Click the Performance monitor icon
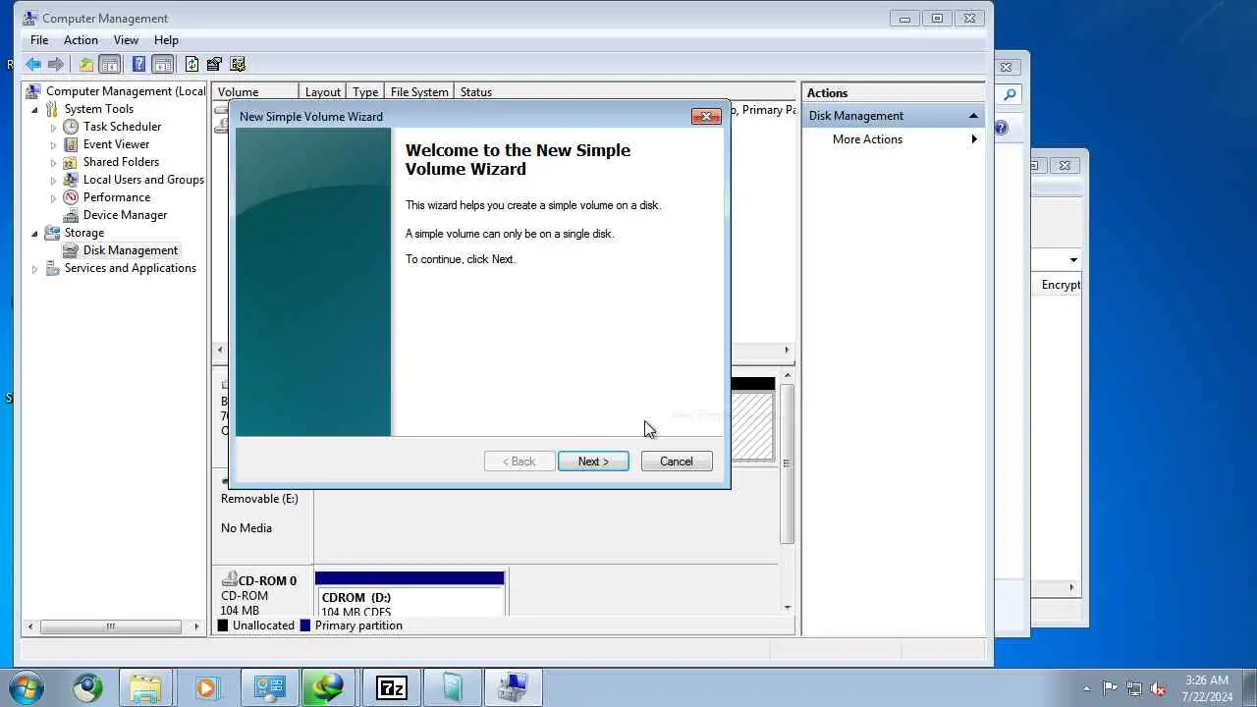Viewport: 1257px width, 707px height. pyautogui.click(x=71, y=197)
